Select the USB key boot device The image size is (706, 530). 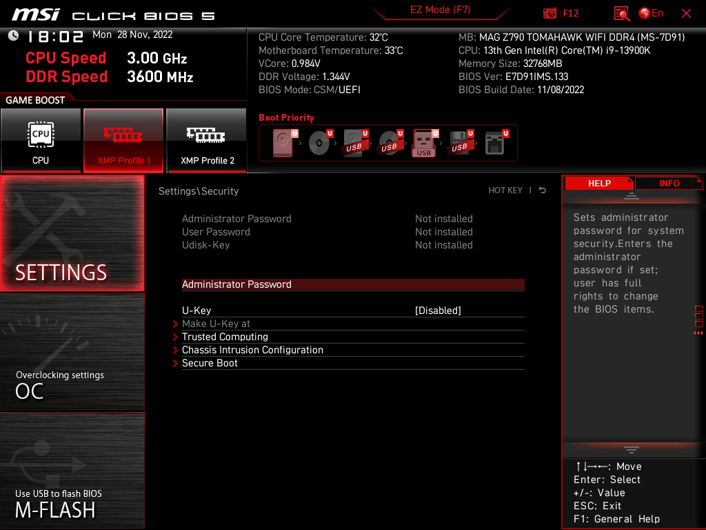pos(425,143)
